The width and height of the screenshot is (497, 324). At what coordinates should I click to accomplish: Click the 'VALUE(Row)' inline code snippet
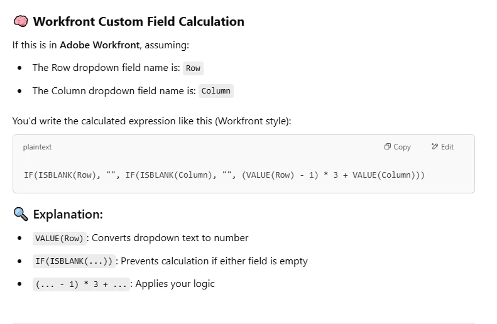pos(58,238)
